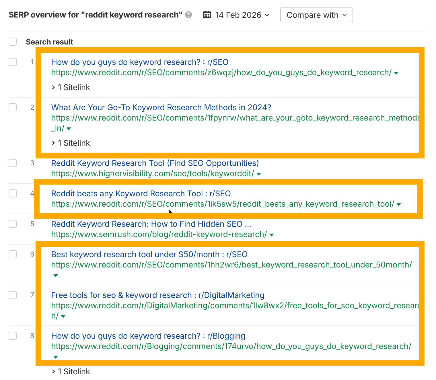The width and height of the screenshot is (436, 380).
Task: Open the caret under the r/DigitalMarketing result URL
Action: pos(63,317)
